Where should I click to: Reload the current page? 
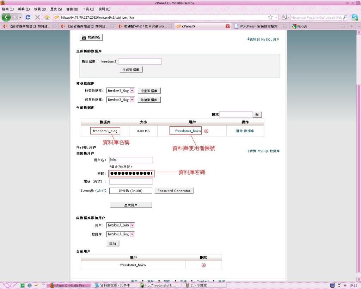click(28, 17)
